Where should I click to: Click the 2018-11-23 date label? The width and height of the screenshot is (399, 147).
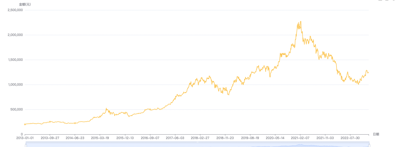225,138
